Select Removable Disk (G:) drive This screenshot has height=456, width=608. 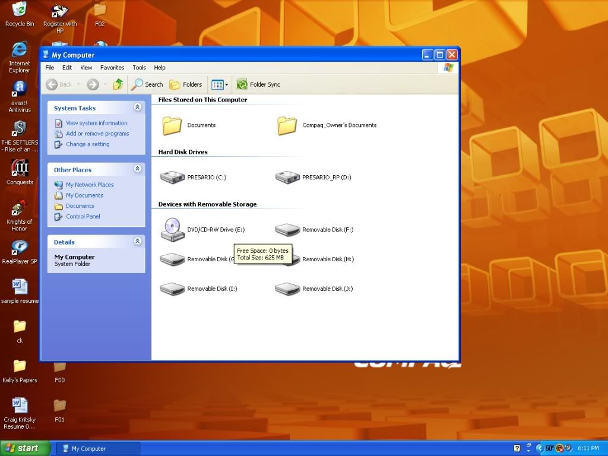[x=197, y=259]
